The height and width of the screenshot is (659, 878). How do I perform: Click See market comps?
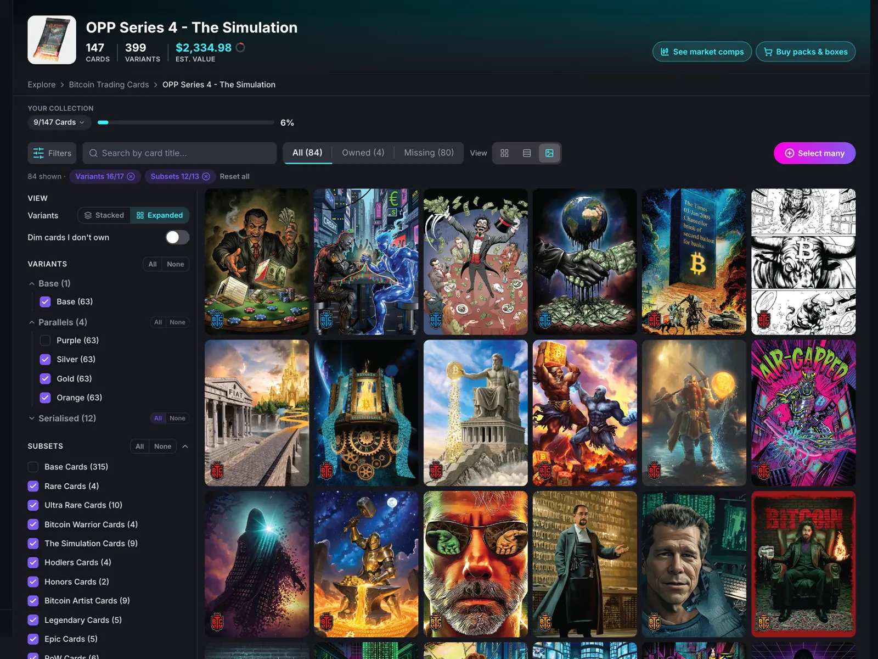coord(702,52)
